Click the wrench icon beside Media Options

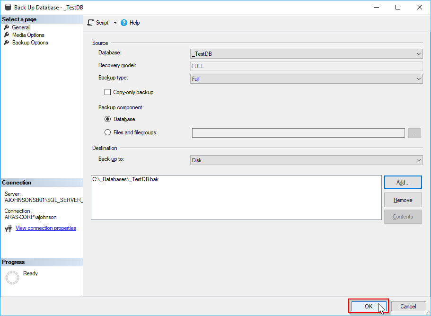(x=7, y=35)
